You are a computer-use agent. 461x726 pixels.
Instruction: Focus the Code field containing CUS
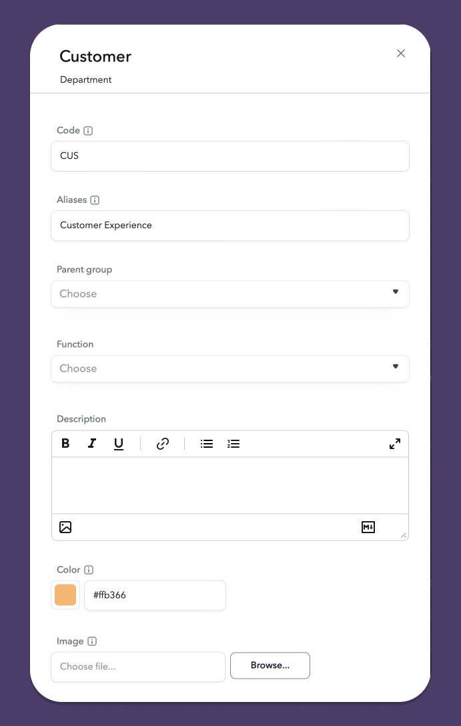(230, 156)
